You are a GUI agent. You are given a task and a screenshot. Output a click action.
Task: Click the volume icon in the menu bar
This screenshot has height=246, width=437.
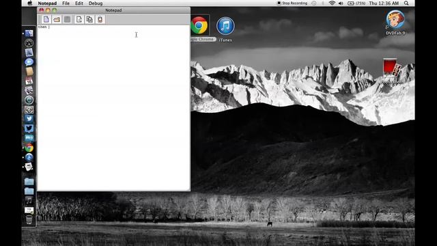pyautogui.click(x=341, y=3)
